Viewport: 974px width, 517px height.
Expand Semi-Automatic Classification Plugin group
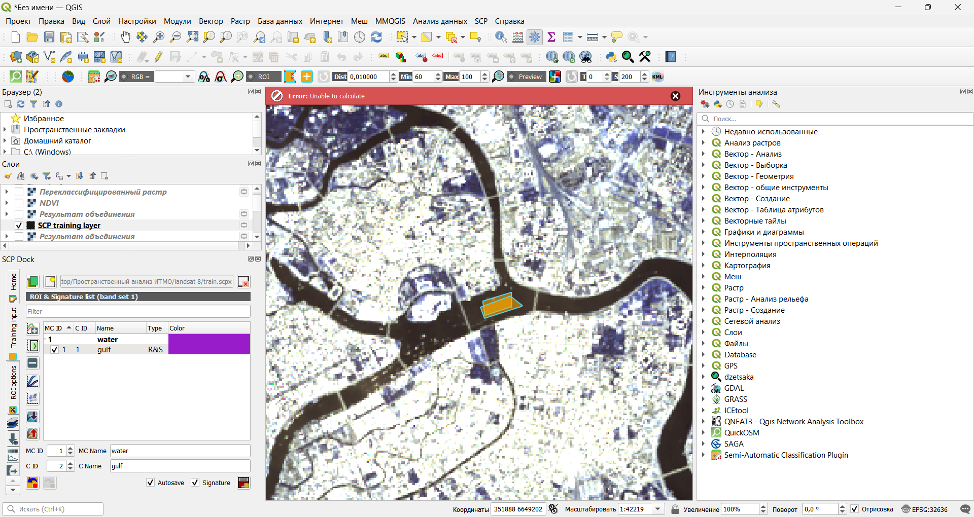click(703, 455)
